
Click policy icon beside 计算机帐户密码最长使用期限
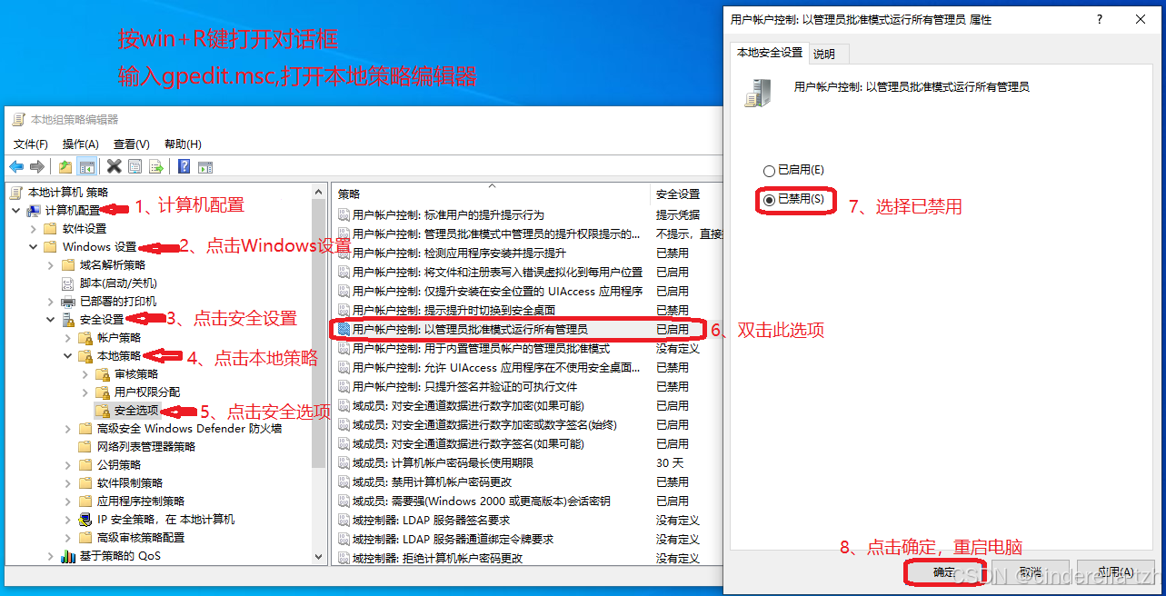tap(344, 462)
